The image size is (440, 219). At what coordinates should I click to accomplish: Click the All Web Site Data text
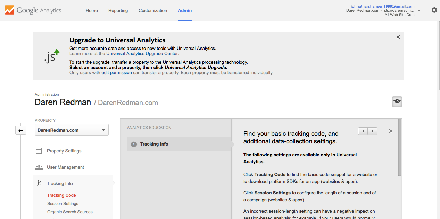(399, 15)
